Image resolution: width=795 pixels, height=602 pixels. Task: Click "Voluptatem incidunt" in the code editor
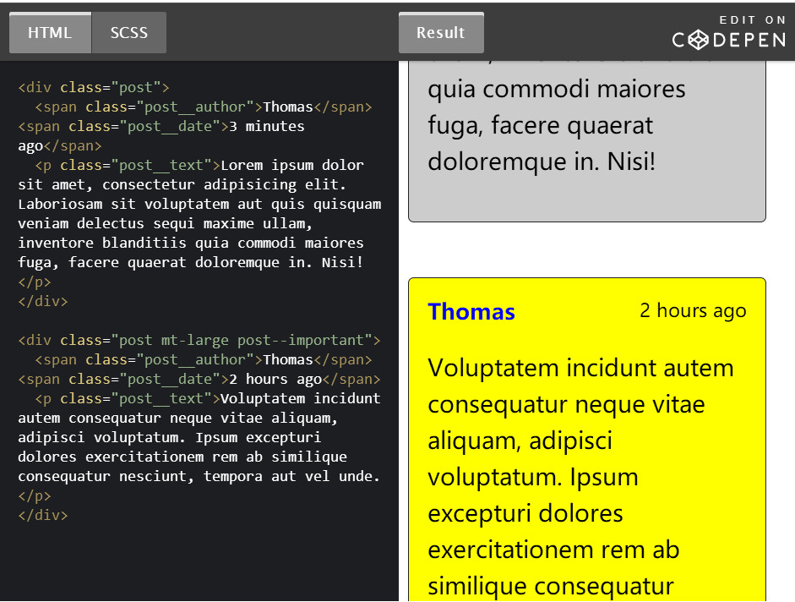[301, 398]
